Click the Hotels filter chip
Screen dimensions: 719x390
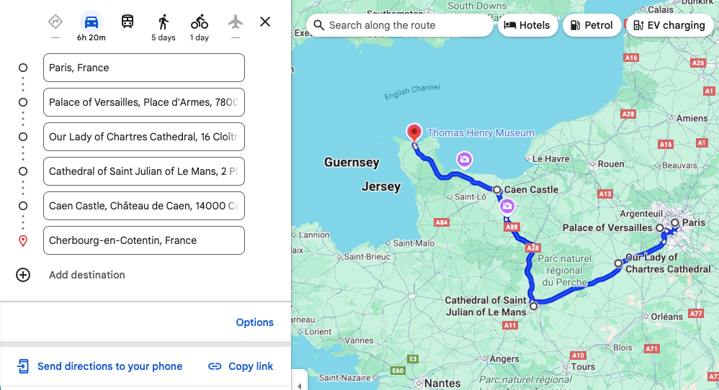527,25
